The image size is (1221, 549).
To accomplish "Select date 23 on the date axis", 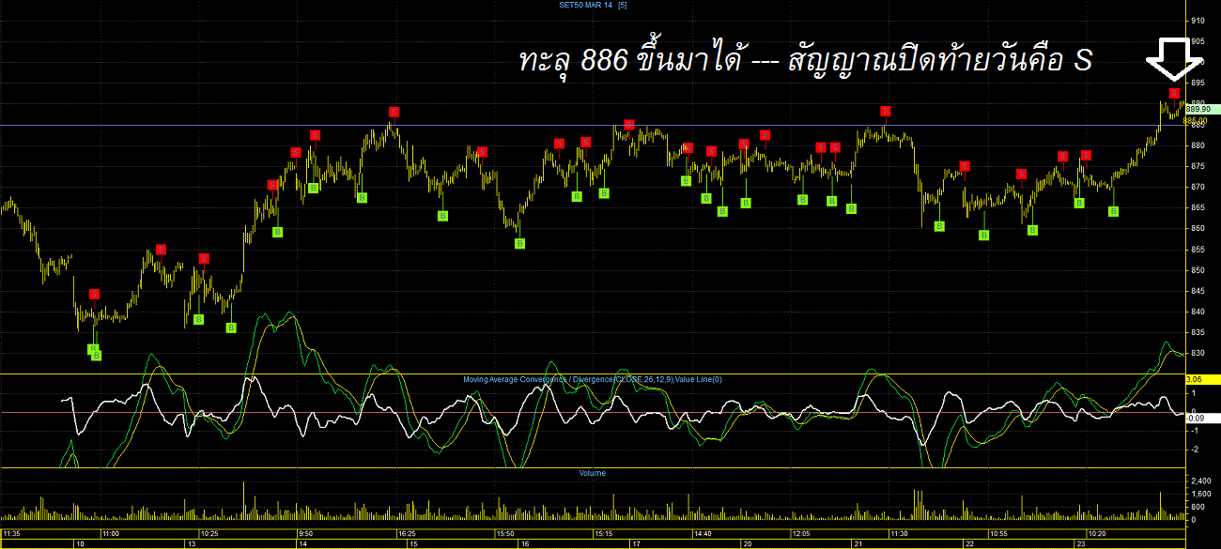I will coord(1080,543).
